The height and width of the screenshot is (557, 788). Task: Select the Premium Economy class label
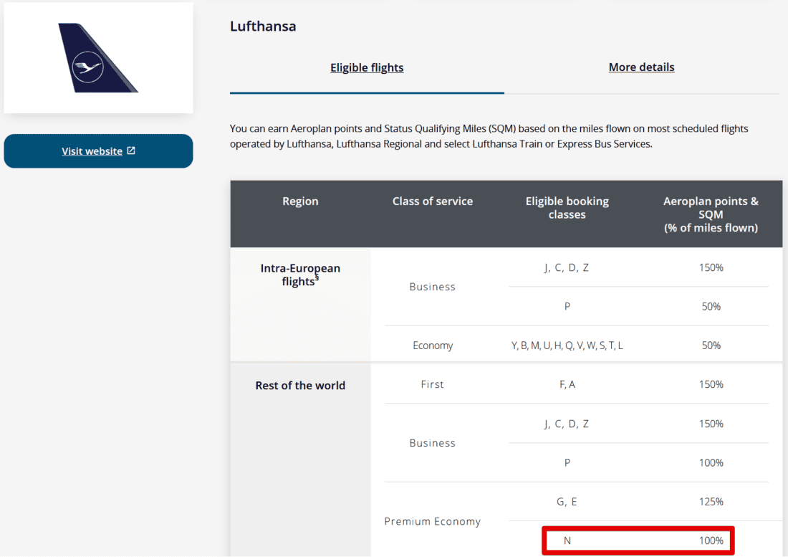point(433,521)
